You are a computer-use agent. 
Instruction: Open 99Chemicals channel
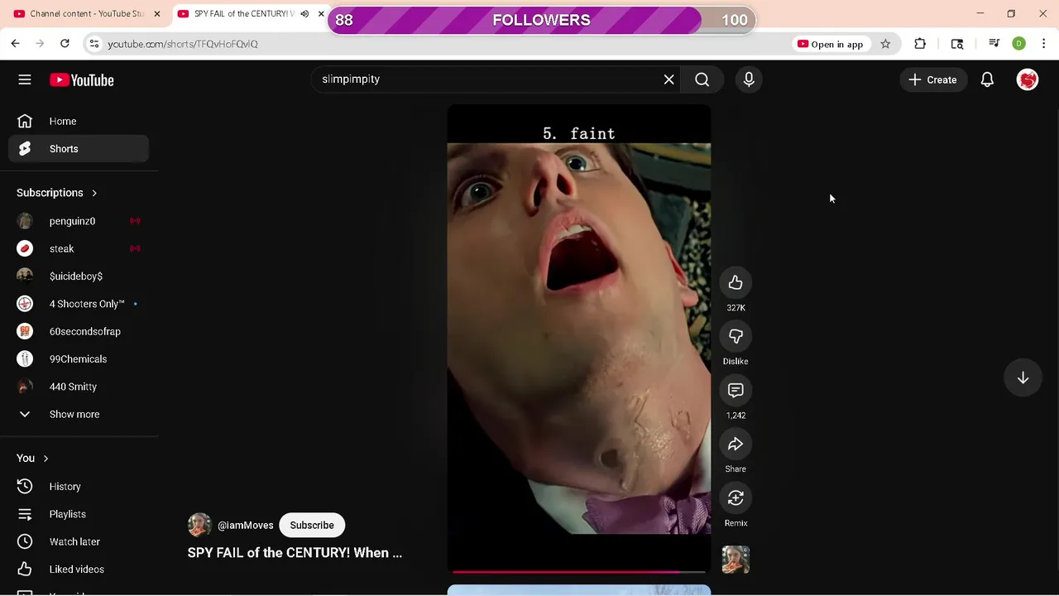point(79,359)
